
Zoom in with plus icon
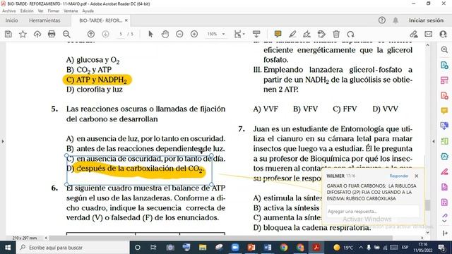click(194, 34)
